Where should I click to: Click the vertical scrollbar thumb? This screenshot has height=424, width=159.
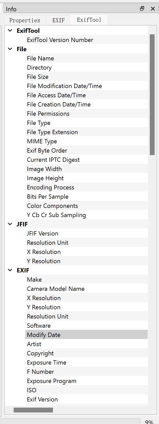click(152, 95)
